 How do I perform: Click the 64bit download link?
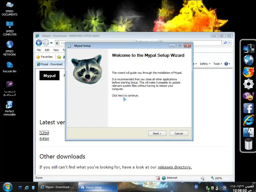(x=44, y=138)
